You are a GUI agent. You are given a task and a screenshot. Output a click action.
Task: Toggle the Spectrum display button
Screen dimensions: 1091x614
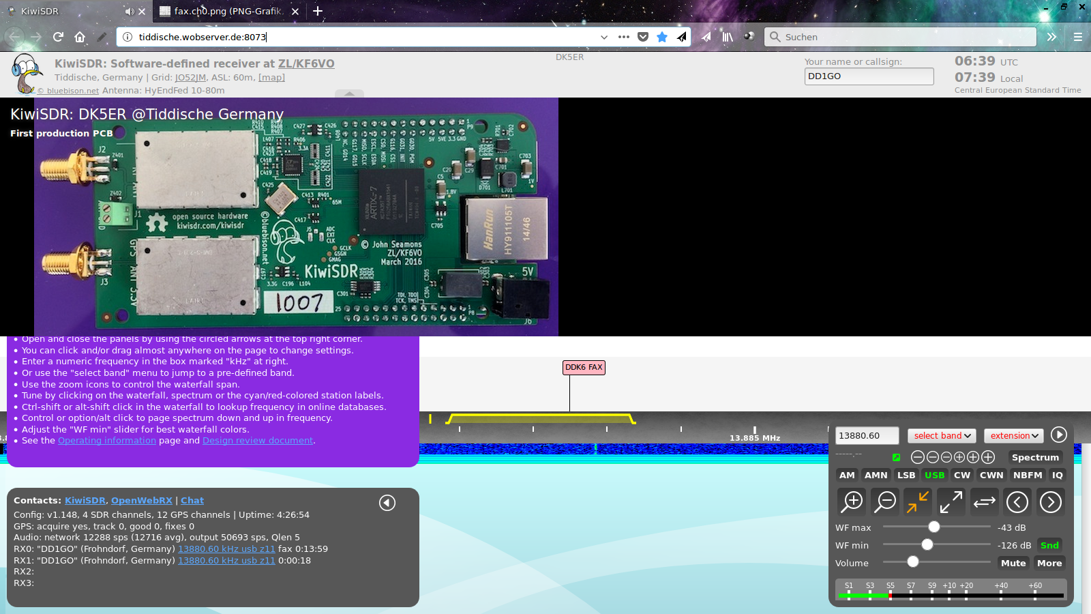click(1035, 457)
